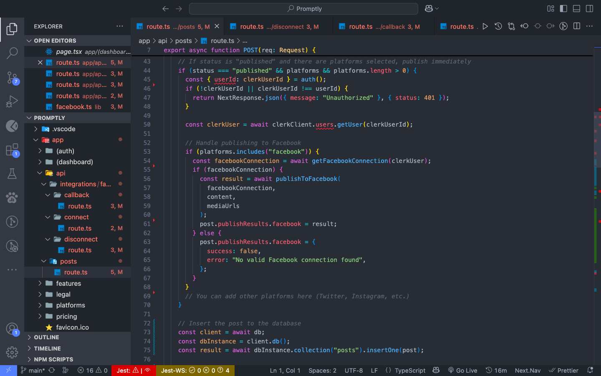601x376 pixels.
Task: Open the Search view in the activity bar
Action: click(x=12, y=53)
